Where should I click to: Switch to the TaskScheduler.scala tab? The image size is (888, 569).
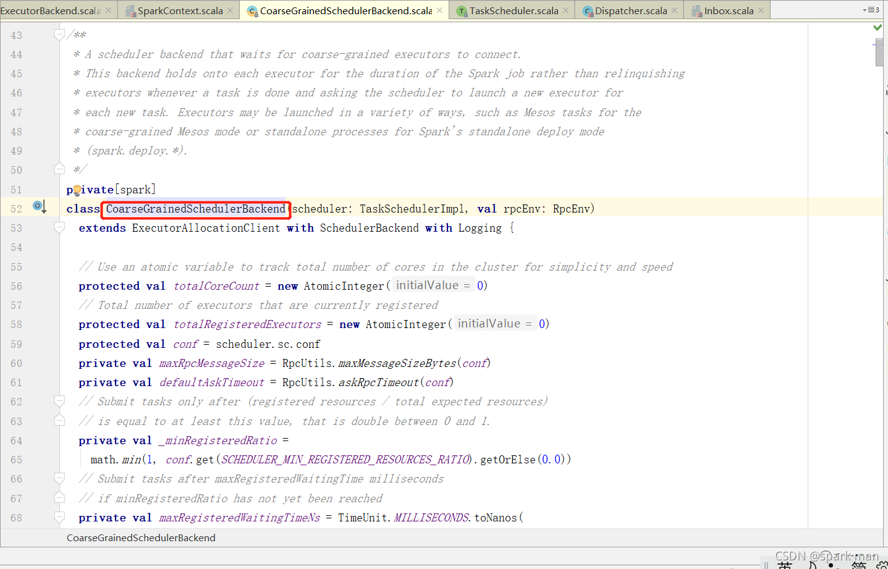[x=514, y=11]
